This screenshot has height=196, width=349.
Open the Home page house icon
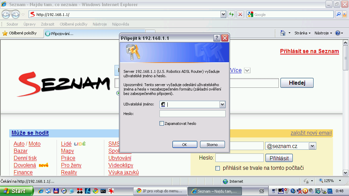[283, 33]
